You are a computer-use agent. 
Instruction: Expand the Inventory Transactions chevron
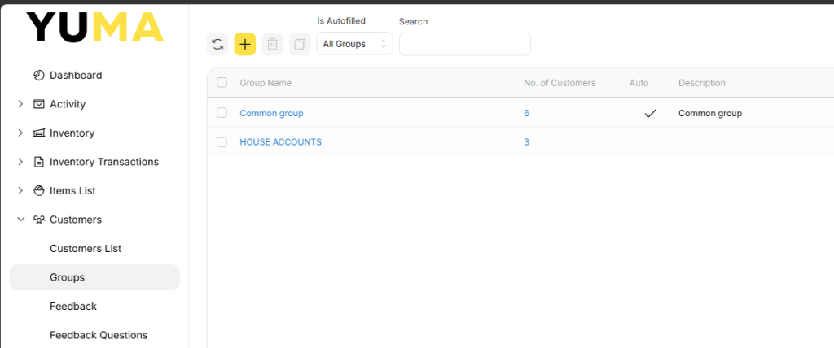(x=20, y=162)
